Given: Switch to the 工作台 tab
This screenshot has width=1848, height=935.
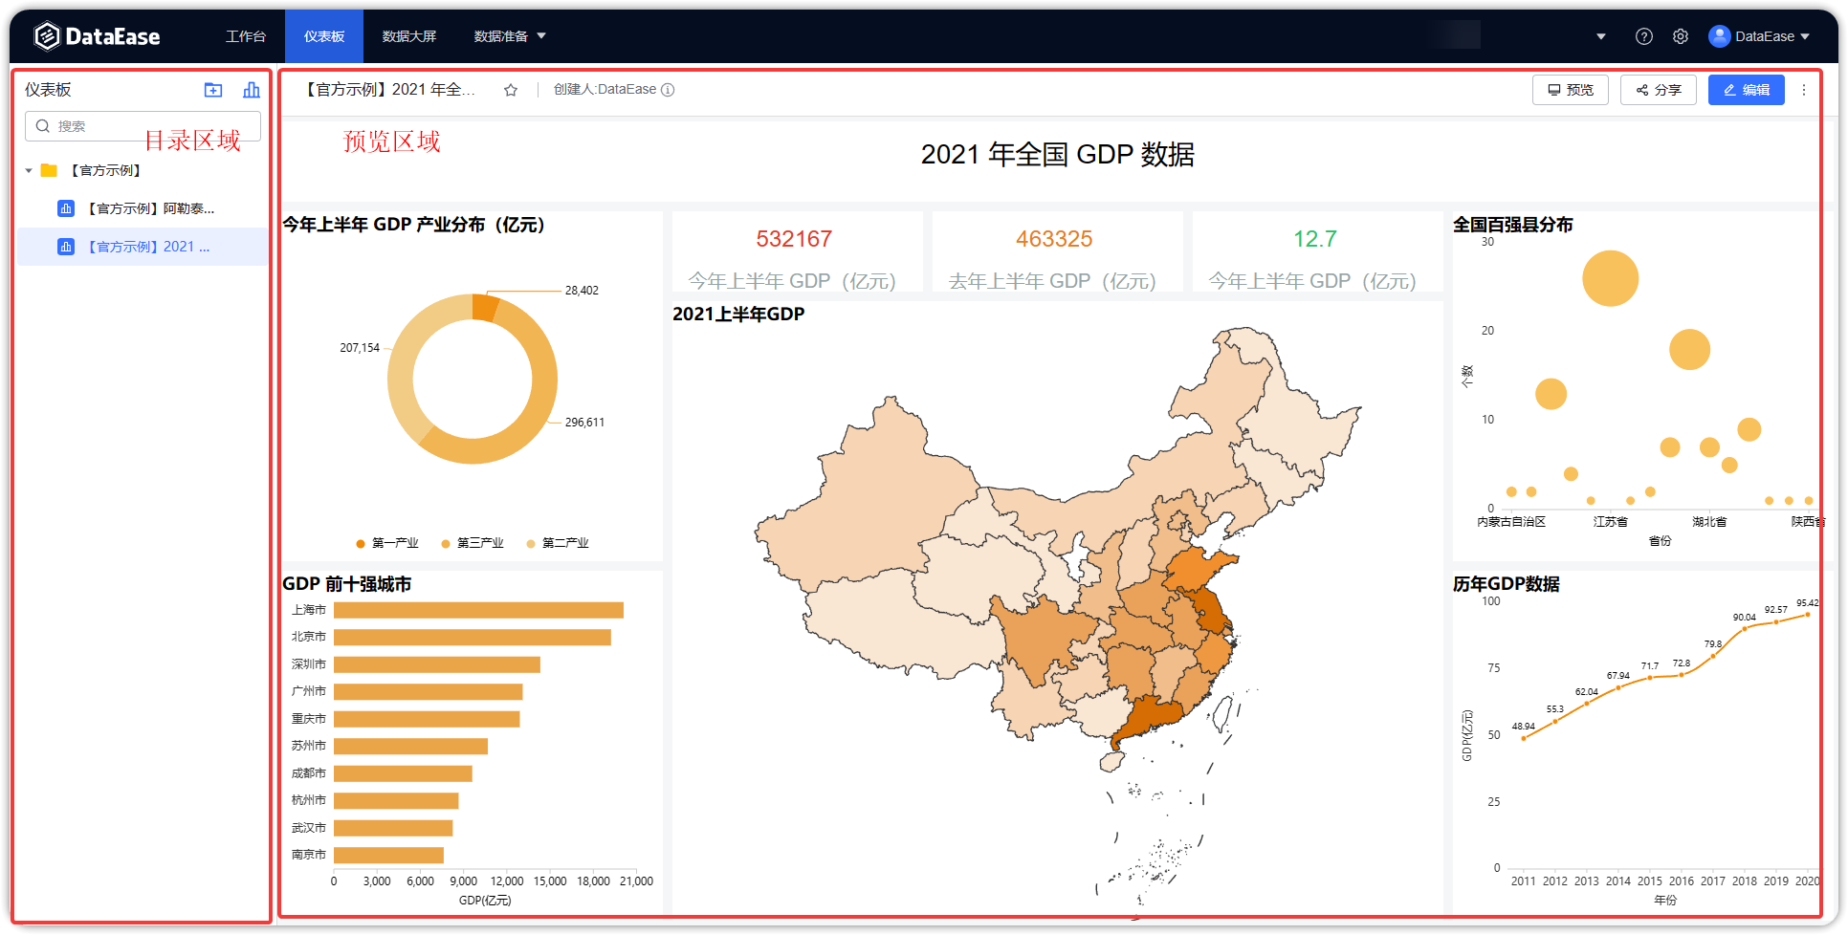Looking at the screenshot, I should tap(246, 35).
